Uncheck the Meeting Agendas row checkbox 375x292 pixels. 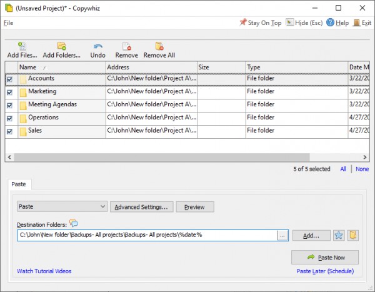(9, 105)
